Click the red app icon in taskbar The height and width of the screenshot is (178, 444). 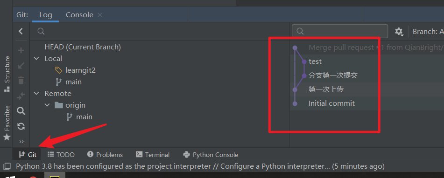pos(34,177)
